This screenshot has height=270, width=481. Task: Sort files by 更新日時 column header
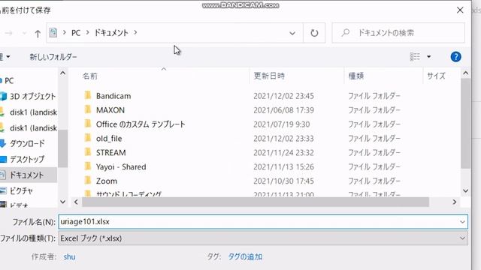pyautogui.click(x=269, y=76)
